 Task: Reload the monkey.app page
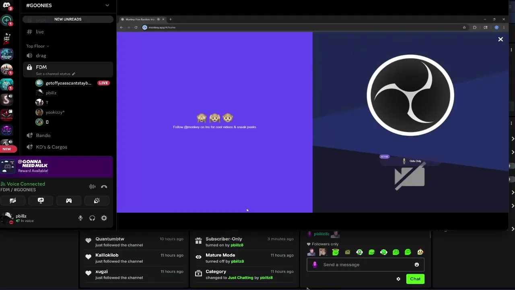click(x=136, y=27)
